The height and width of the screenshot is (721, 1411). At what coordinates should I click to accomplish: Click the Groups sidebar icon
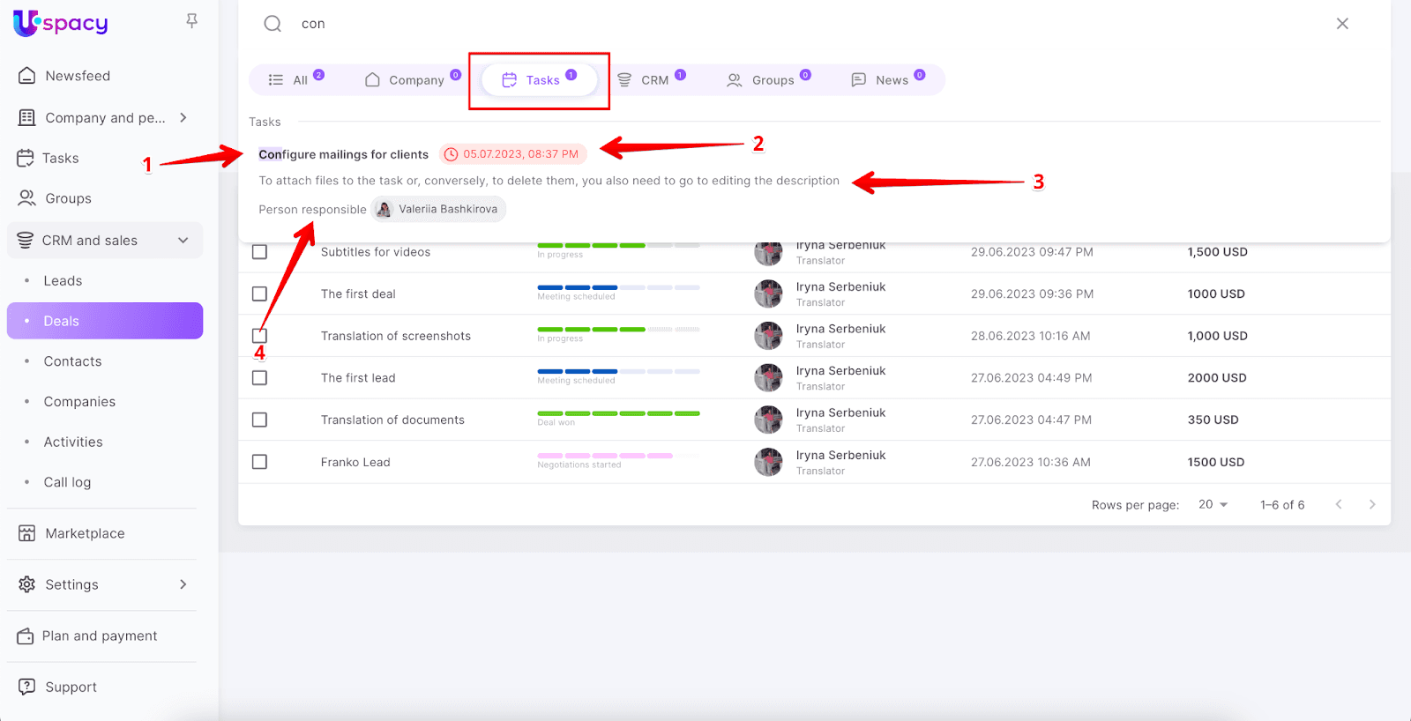(27, 198)
